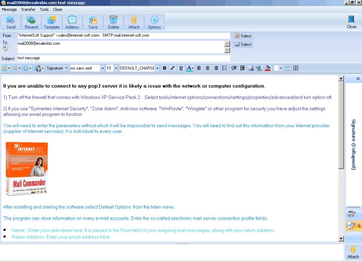This screenshot has height=262, width=362.
Task: Select the highlighted signature checklist item in sidebar
Action: coord(354,226)
